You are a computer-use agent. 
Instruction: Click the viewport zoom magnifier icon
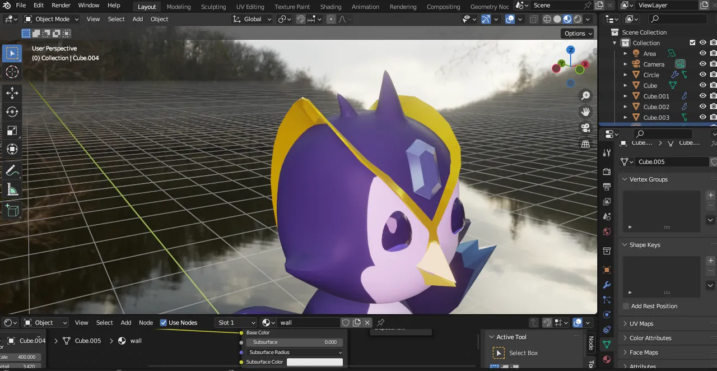tap(585, 96)
